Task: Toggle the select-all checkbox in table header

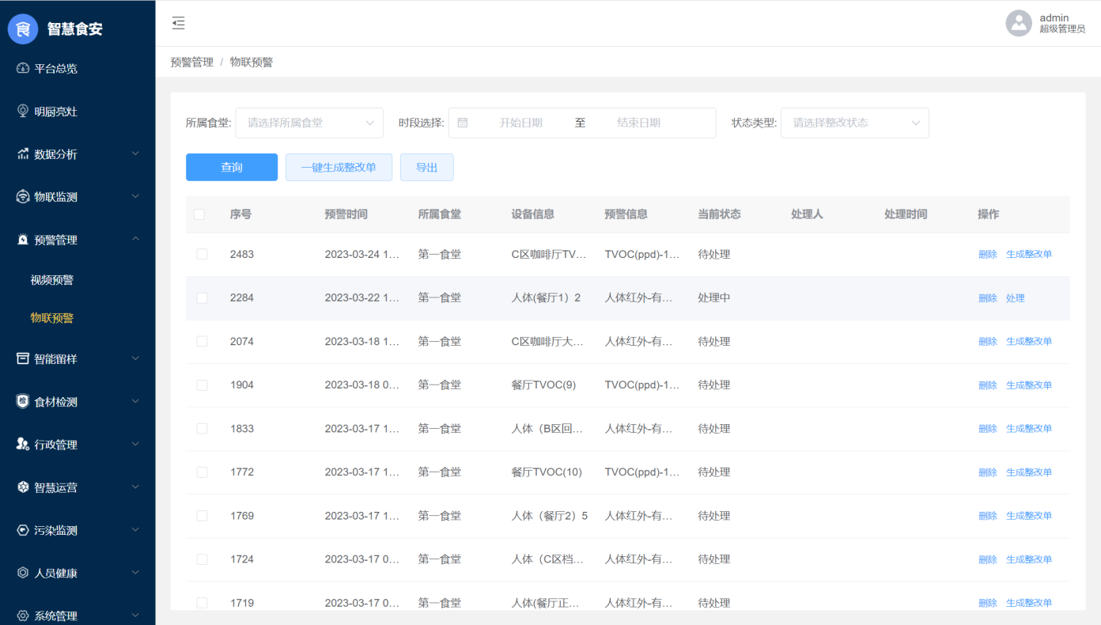Action: [199, 214]
